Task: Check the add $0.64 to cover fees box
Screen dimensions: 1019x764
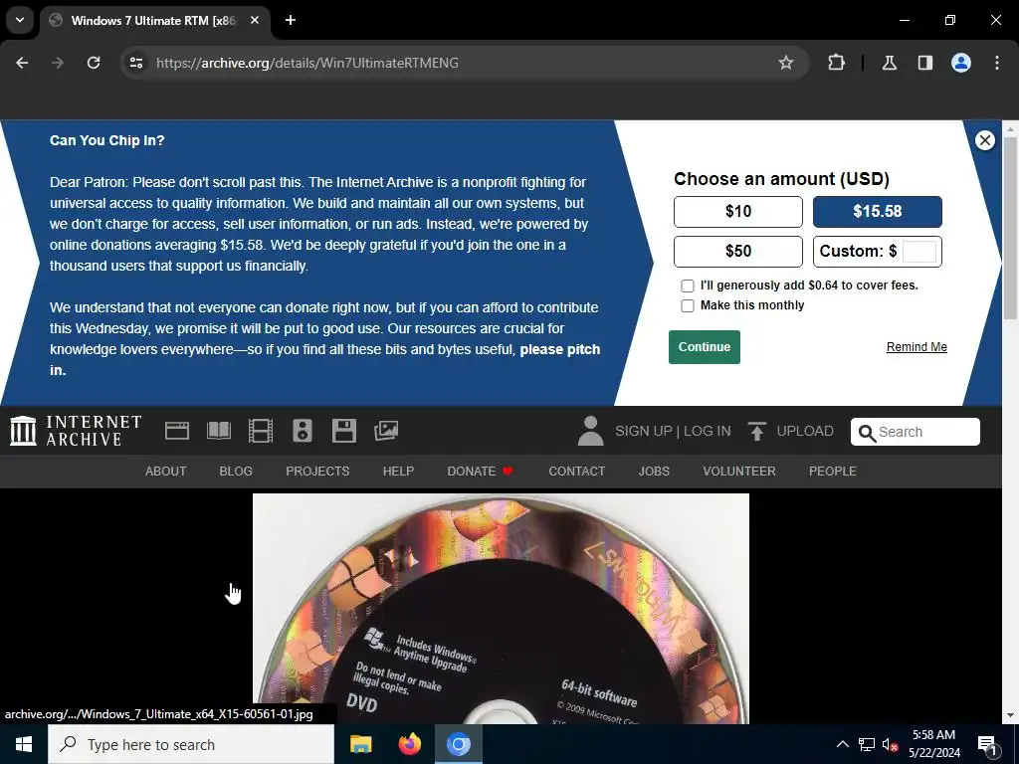Action: (x=687, y=286)
